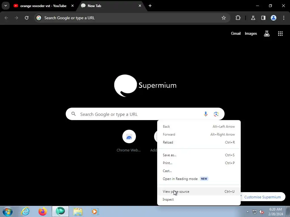Open the Extensions puzzle icon
290x217 pixels.
click(238, 18)
